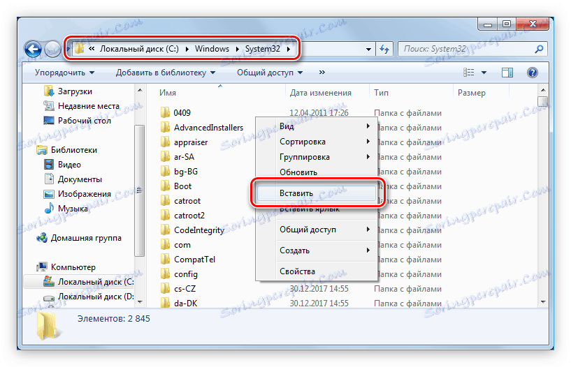
Task: Toggle the preview pane icon
Action: point(507,73)
